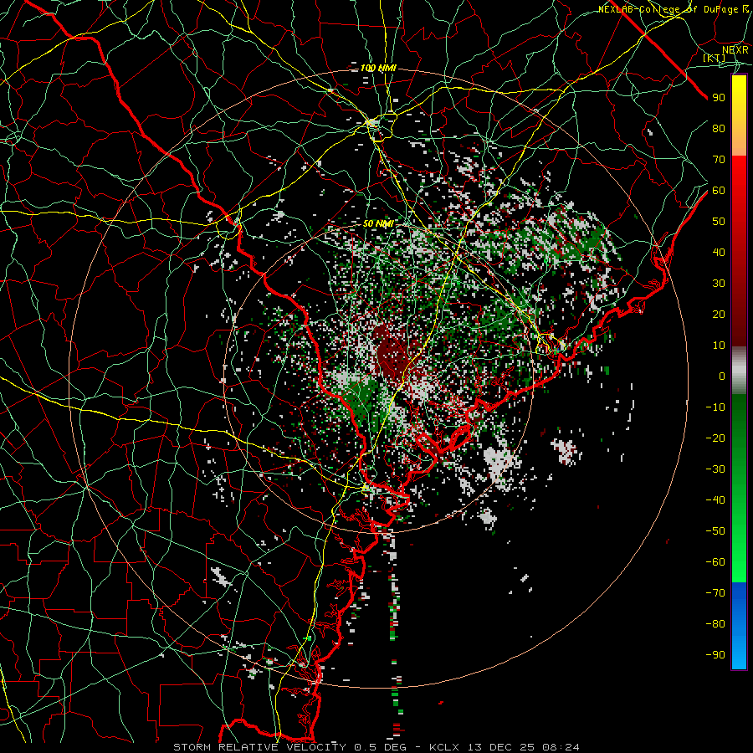
Task: Click the -50 value on the velocity scale
Action: 715,531
